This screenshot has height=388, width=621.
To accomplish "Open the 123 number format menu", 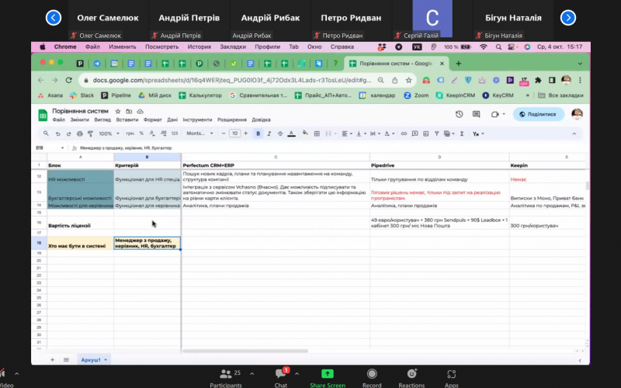I will [175, 133].
